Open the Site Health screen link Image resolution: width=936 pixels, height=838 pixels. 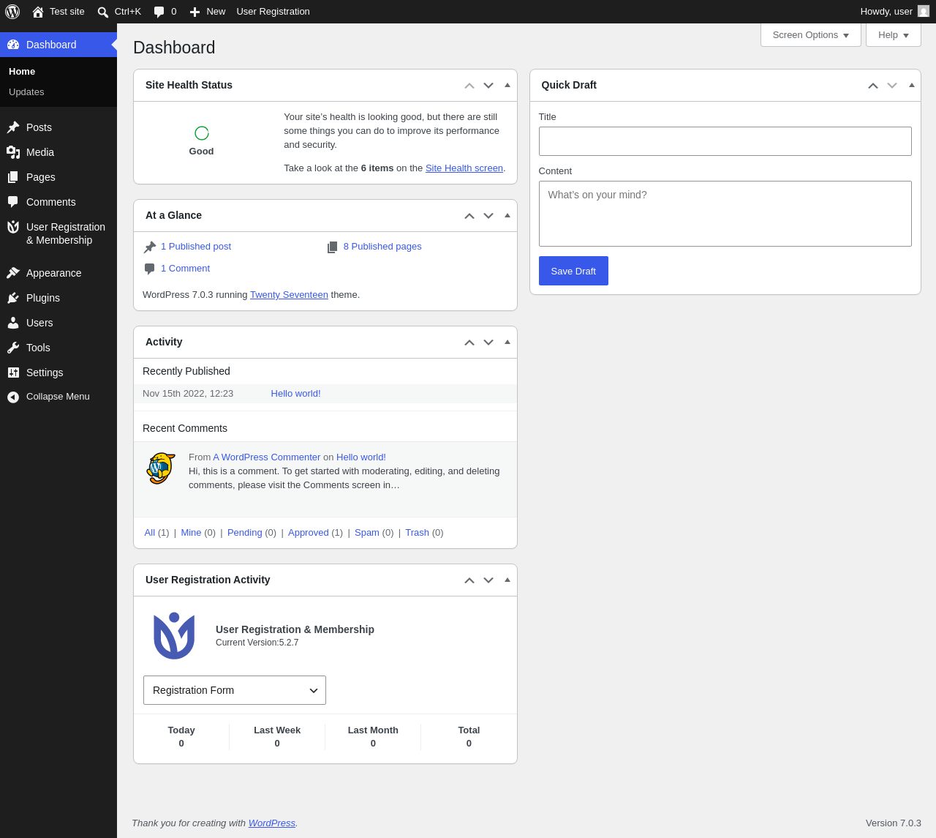464,168
